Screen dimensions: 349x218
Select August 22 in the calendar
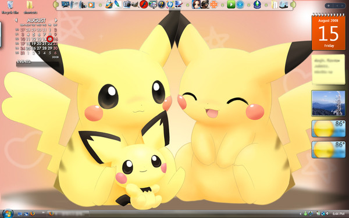point(50,44)
